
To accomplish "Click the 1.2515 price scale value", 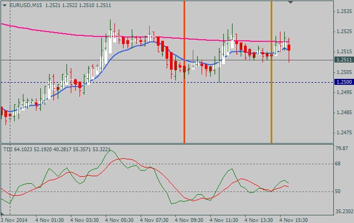I will click(344, 52).
